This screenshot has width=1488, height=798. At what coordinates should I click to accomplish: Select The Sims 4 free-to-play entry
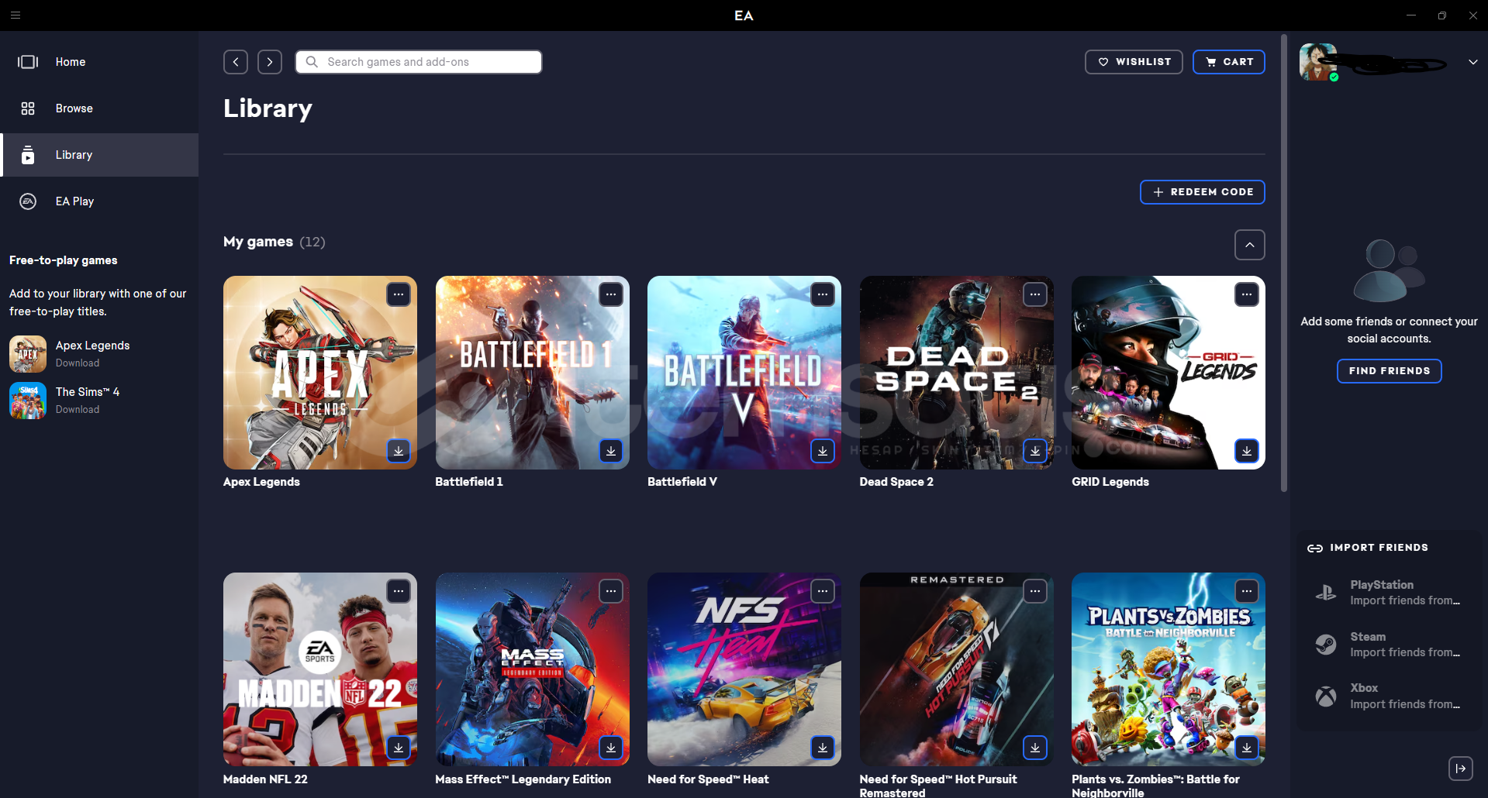click(x=99, y=401)
